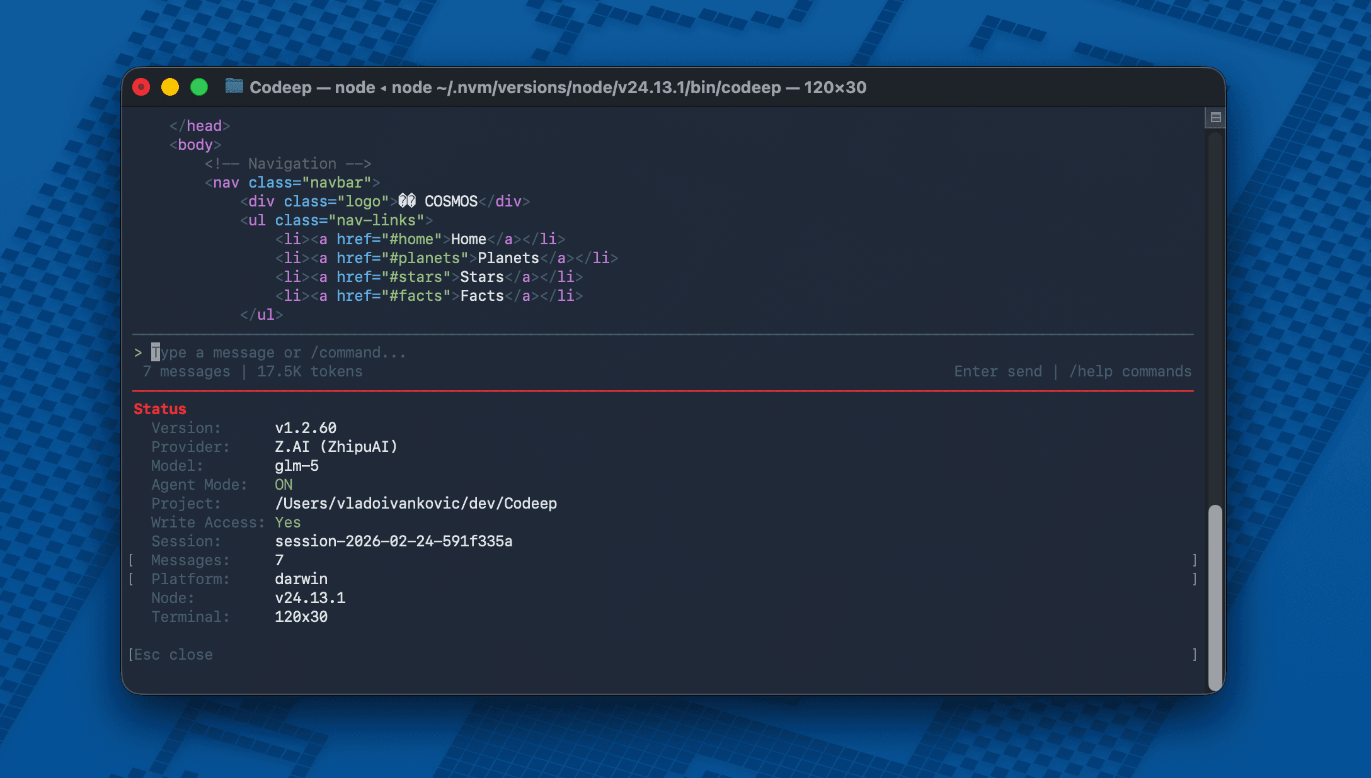1371x778 pixels.
Task: Select the session-2026-02-24-591f335a session ID
Action: click(x=394, y=541)
